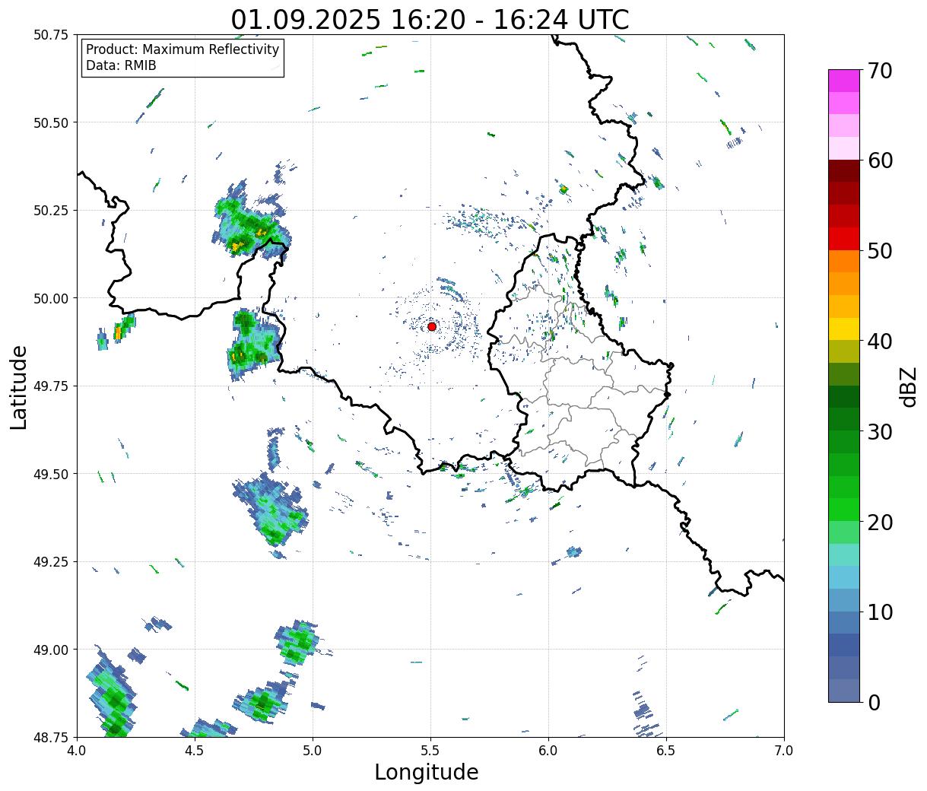Click the 20 tick label on colorbar
Viewport: 927px width, 791px height.
880,523
